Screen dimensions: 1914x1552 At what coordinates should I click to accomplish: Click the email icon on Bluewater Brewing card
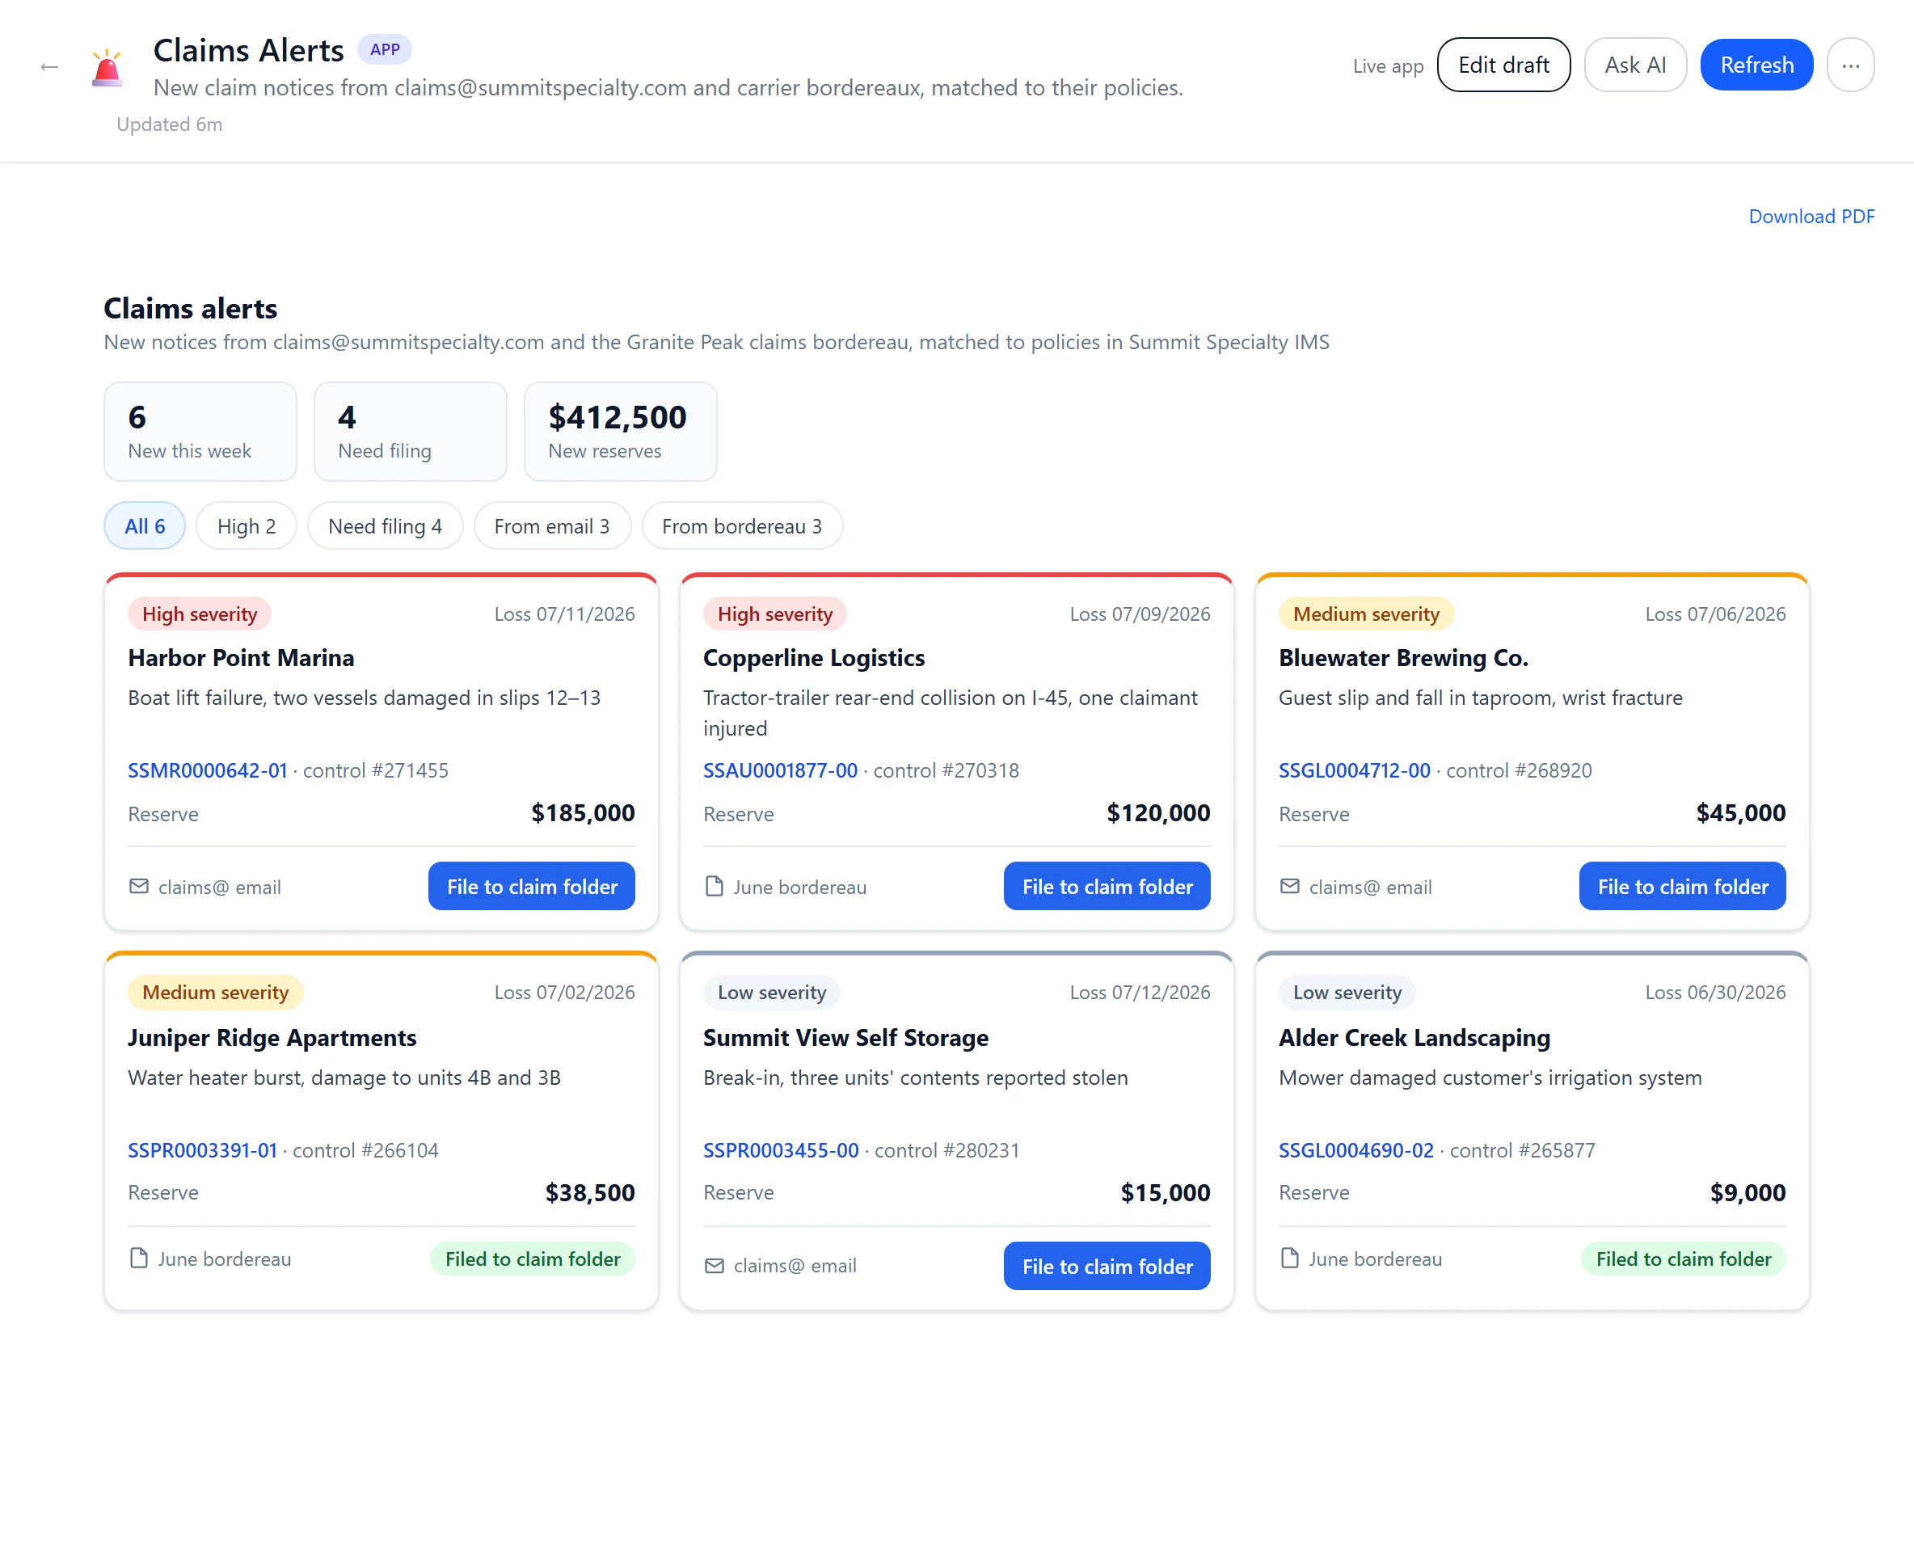click(x=1290, y=886)
